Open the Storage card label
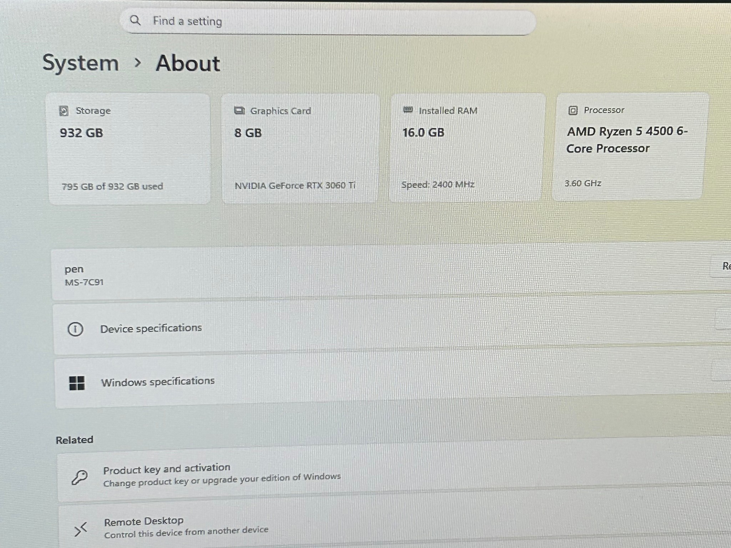Screen dimensions: 731x548 pyautogui.click(x=93, y=111)
